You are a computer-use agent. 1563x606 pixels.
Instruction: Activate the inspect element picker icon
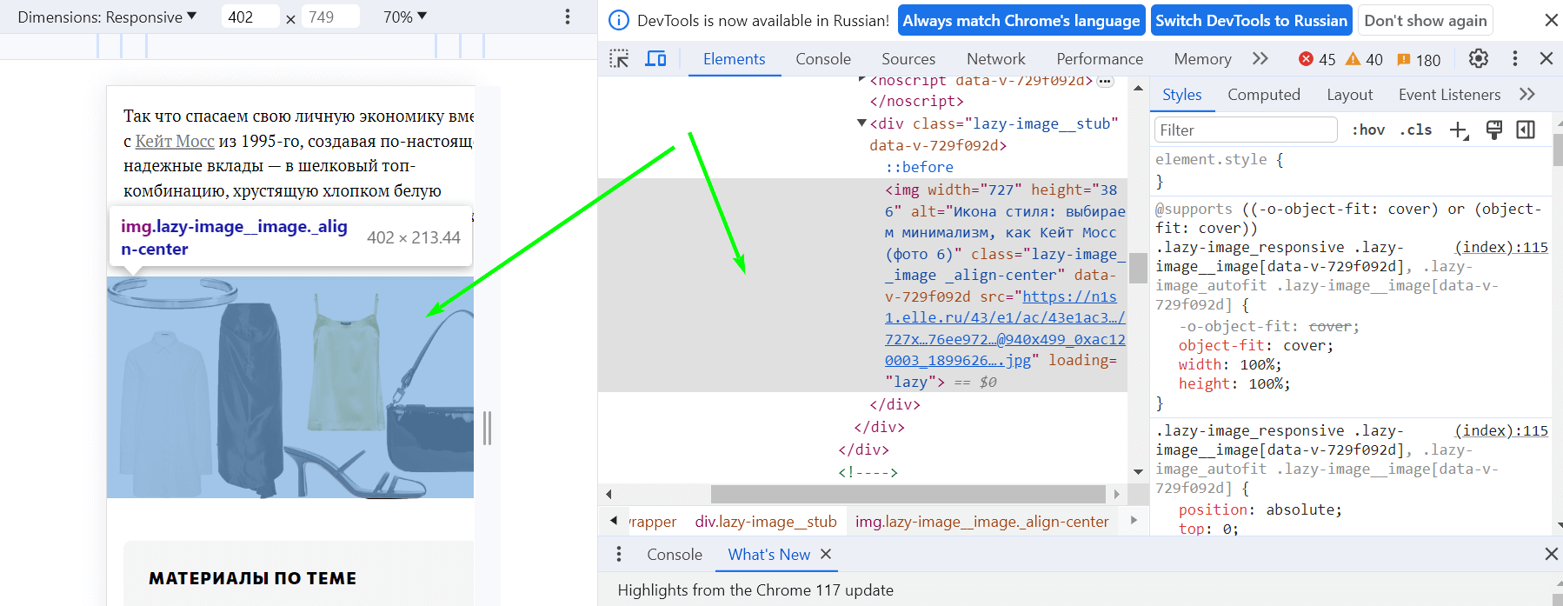coord(619,59)
